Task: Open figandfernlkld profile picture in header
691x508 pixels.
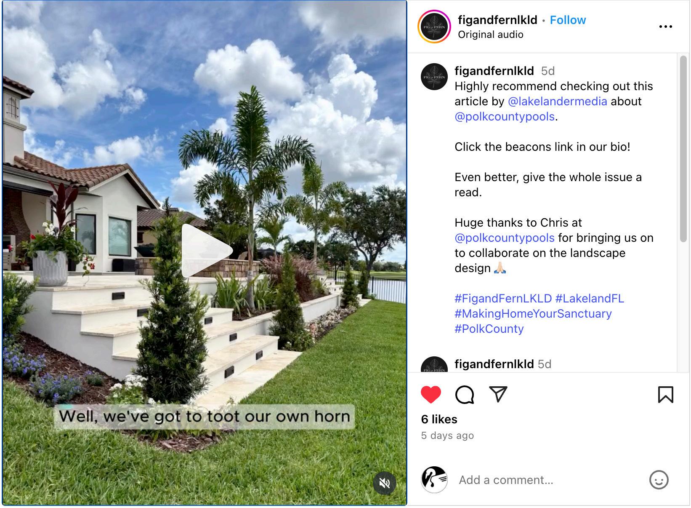Action: click(434, 27)
